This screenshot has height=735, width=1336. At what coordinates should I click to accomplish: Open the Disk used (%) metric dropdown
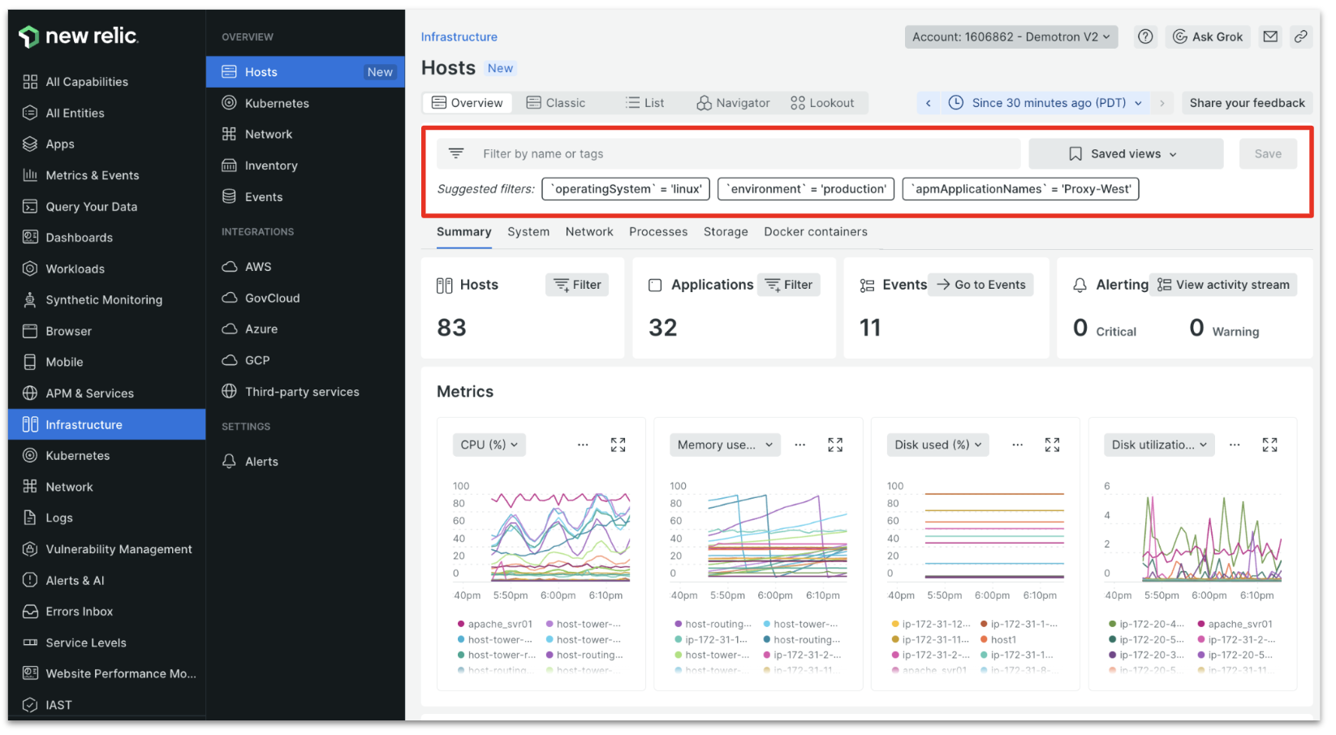[x=938, y=445]
